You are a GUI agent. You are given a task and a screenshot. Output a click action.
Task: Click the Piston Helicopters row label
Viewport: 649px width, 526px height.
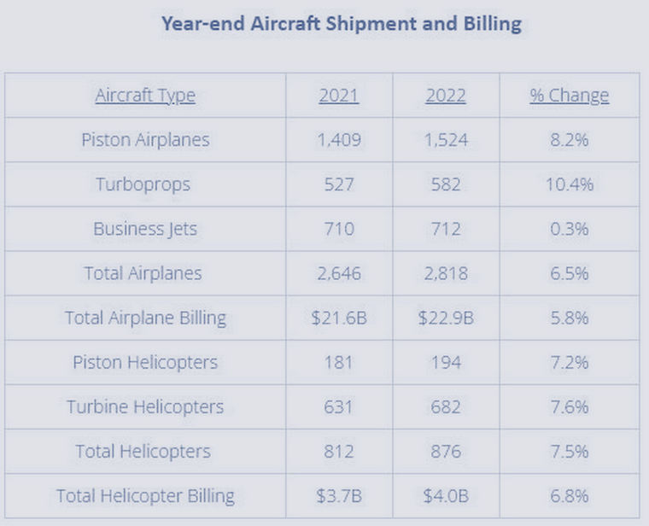pyautogui.click(x=145, y=362)
